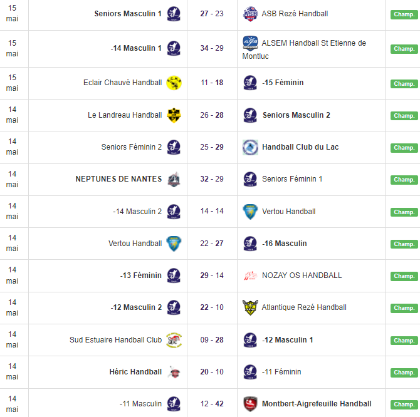
Task: Click the NOZAY OS HANDBALL logo
Action: point(250,275)
